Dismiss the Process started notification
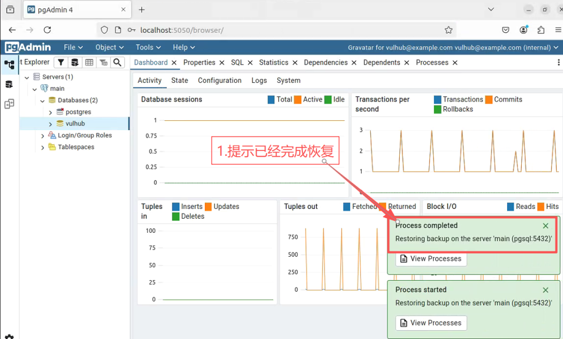Viewport: 563px width, 339px height. click(545, 290)
